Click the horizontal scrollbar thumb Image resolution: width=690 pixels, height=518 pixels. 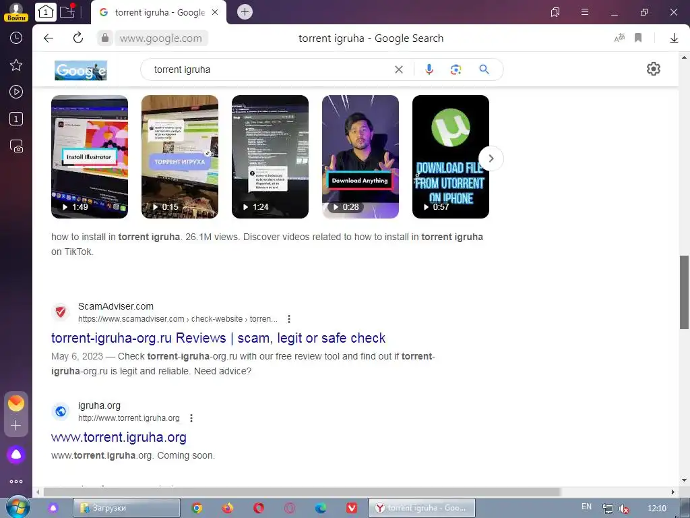[x=302, y=492]
